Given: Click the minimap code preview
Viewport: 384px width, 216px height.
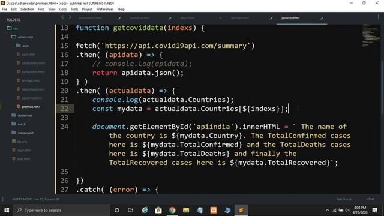Looking at the screenshot, I should click(x=371, y=35).
